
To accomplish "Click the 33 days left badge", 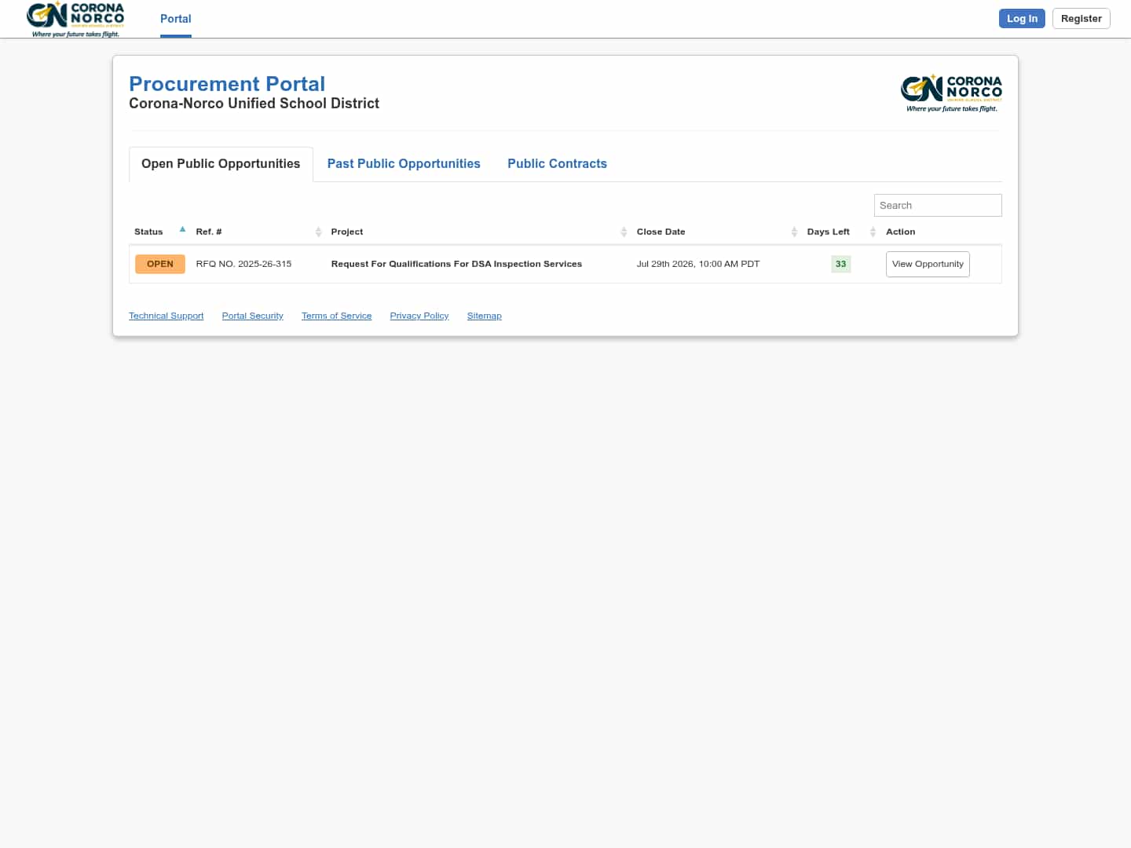I will (x=840, y=265).
